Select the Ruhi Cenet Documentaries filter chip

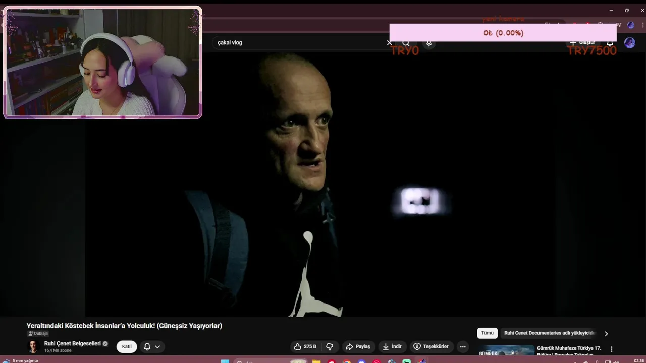click(550, 333)
